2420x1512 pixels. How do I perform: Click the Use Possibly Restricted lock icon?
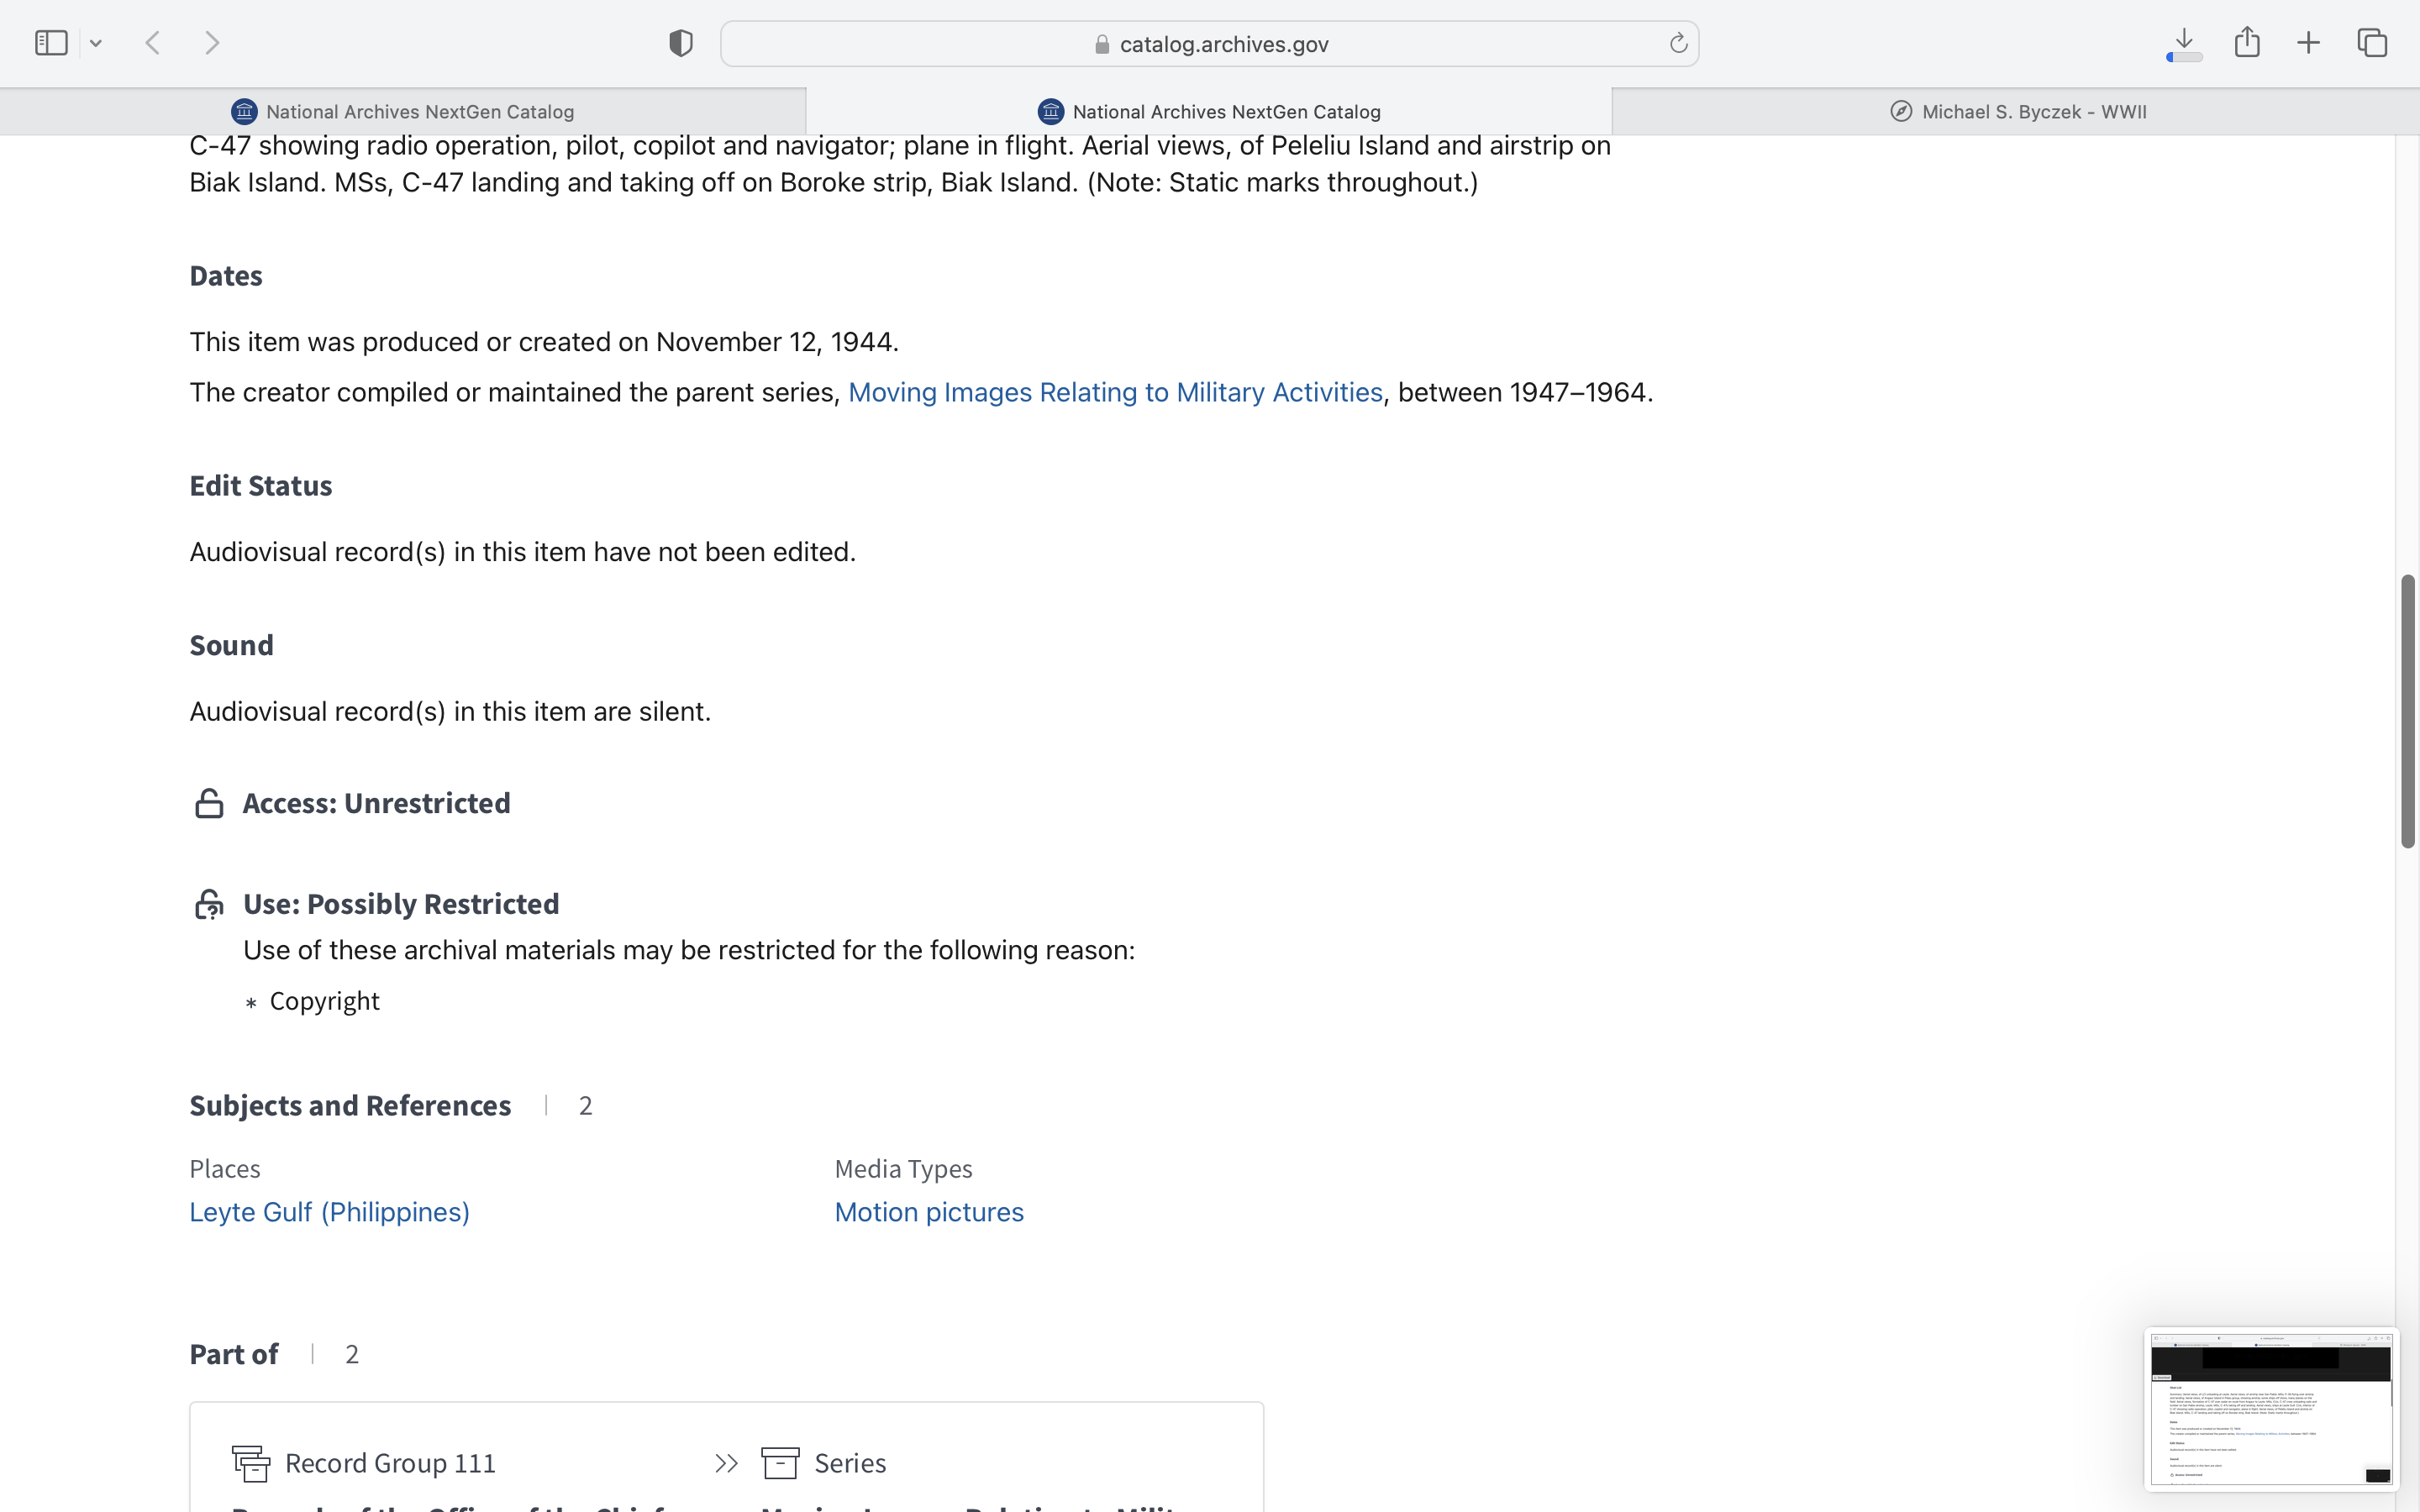pyautogui.click(x=208, y=904)
